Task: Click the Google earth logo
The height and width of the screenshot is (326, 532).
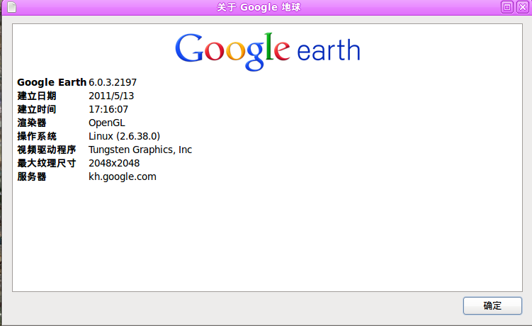Action: [x=267, y=51]
